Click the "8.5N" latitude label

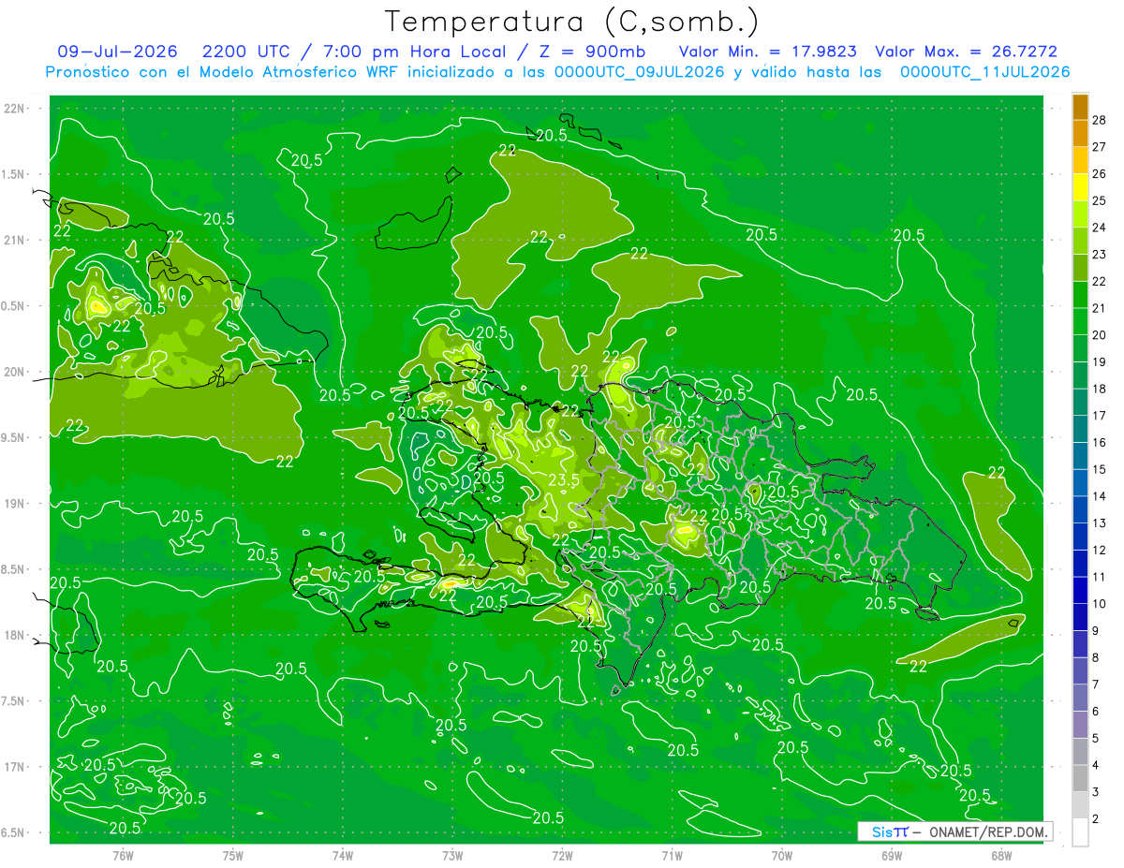click(15, 569)
